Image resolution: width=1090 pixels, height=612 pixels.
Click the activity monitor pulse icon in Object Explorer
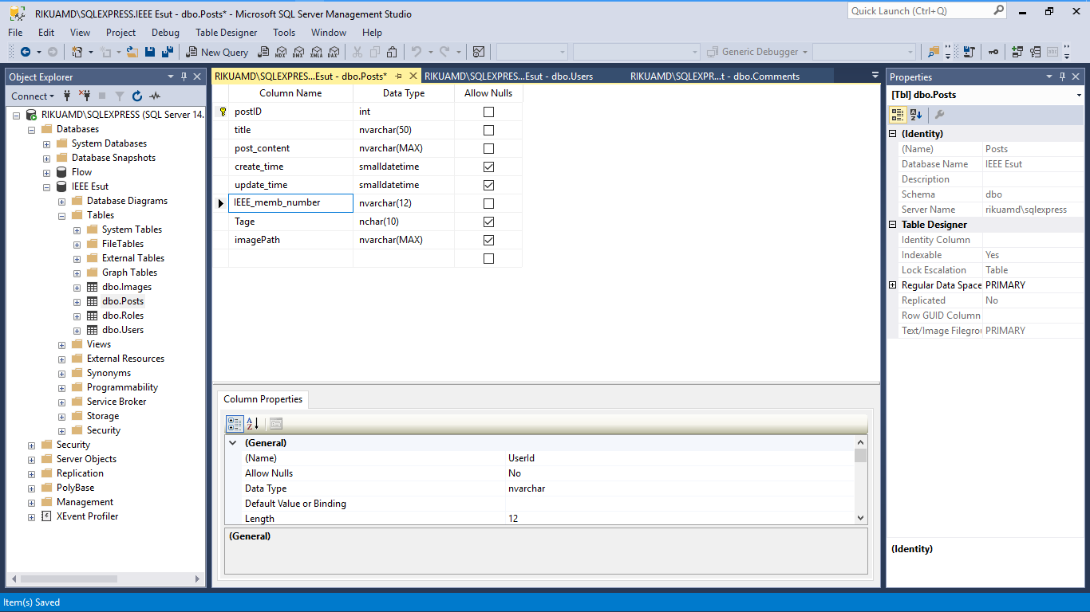(x=155, y=96)
